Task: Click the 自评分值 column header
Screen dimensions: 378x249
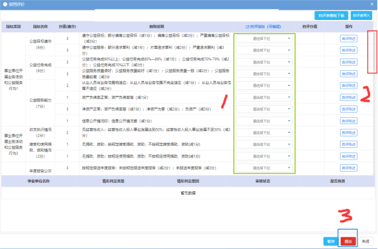Action: pos(310,26)
